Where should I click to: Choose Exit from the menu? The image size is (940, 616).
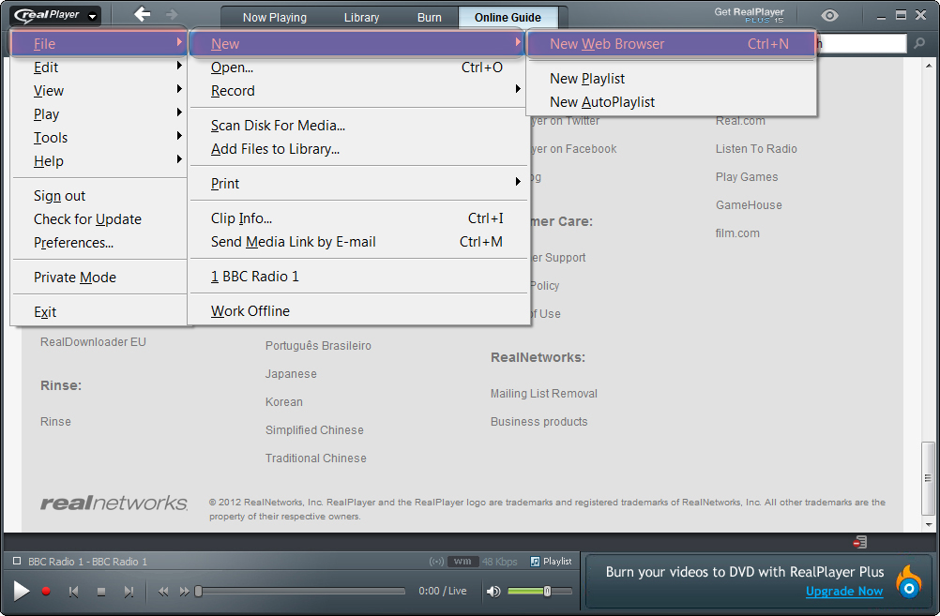[99, 311]
